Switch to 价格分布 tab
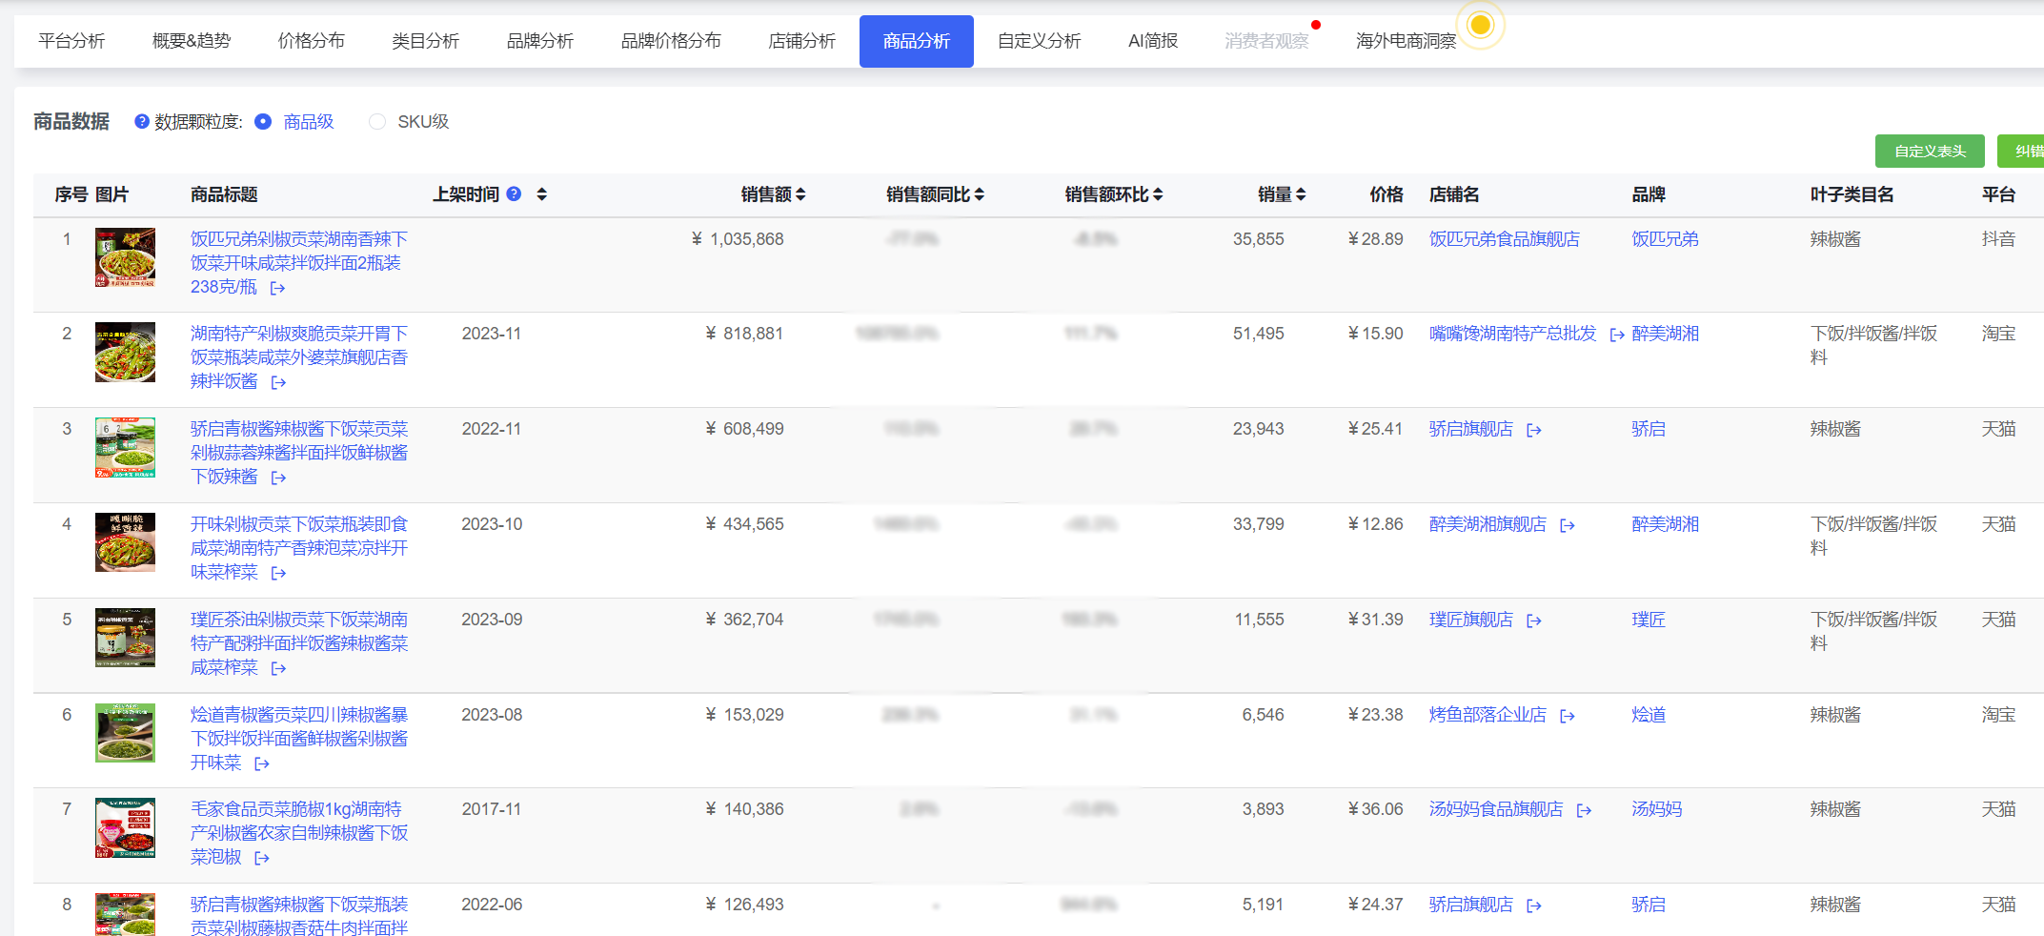Image resolution: width=2044 pixels, height=936 pixels. 312,41
